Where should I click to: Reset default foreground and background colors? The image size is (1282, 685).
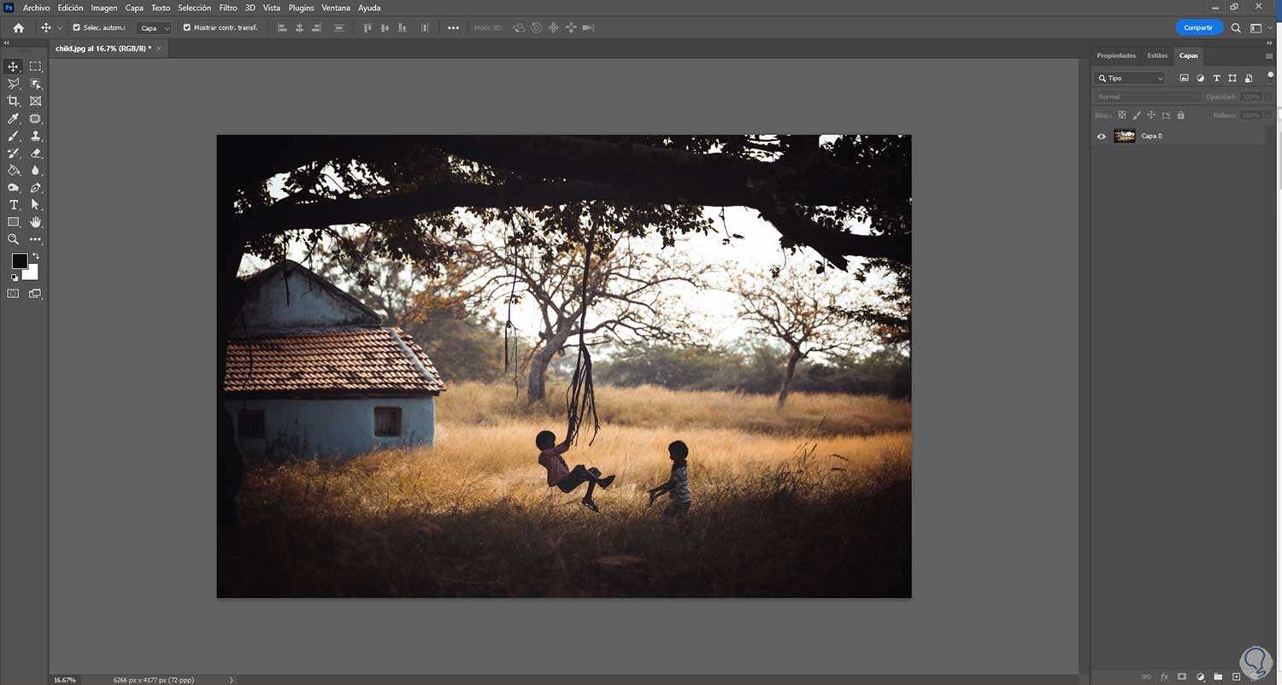[x=15, y=278]
